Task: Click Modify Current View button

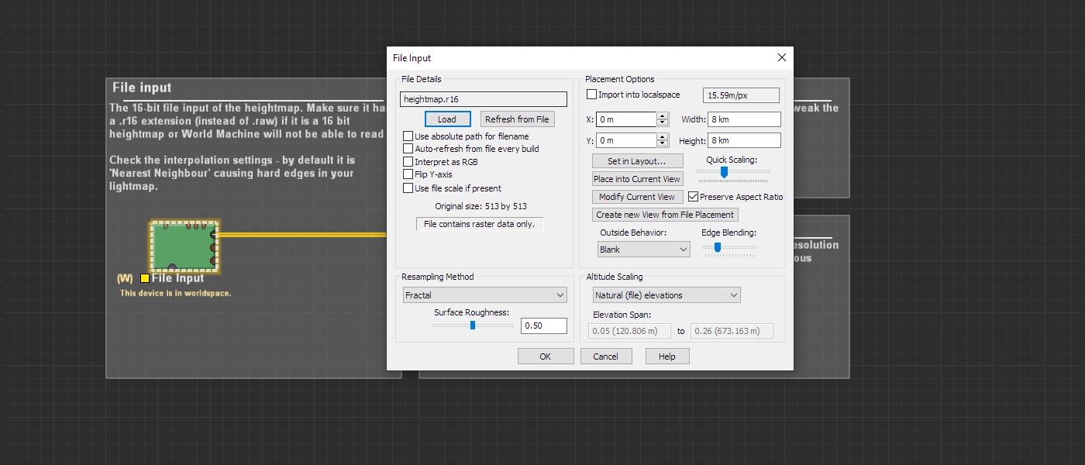Action: (x=637, y=197)
